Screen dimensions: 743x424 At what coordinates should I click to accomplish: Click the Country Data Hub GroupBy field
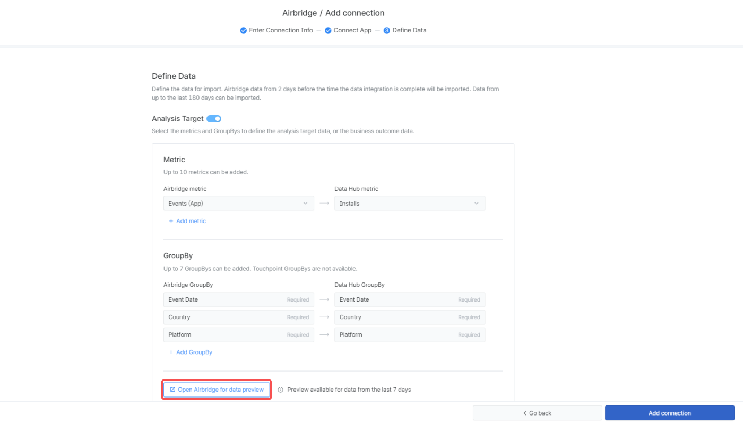pos(410,317)
